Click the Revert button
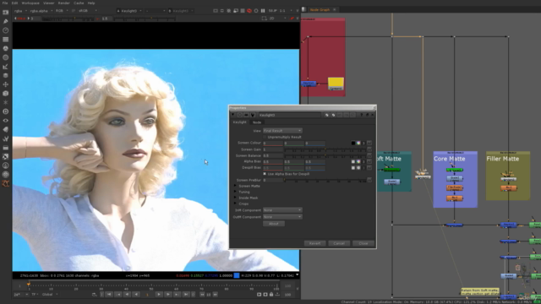This screenshot has width=541, height=304. click(x=314, y=243)
